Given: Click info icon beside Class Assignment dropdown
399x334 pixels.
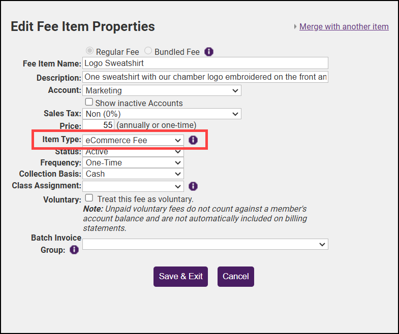Looking at the screenshot, I should tap(193, 186).
